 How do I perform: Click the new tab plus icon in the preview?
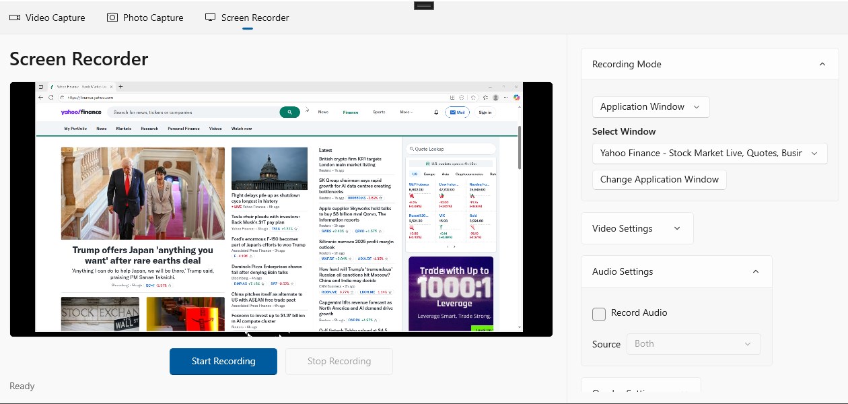pos(120,86)
